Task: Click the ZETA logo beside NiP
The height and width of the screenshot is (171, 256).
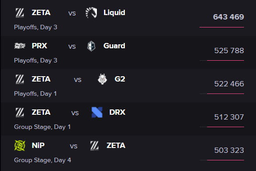Action: [95, 145]
